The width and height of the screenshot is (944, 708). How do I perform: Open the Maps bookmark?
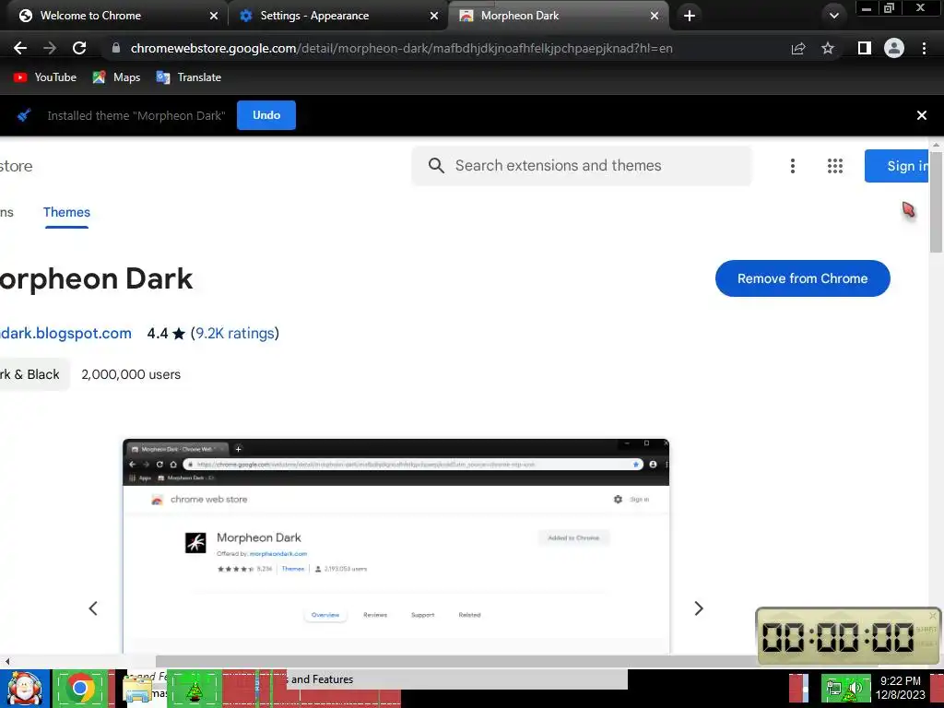coord(117,77)
